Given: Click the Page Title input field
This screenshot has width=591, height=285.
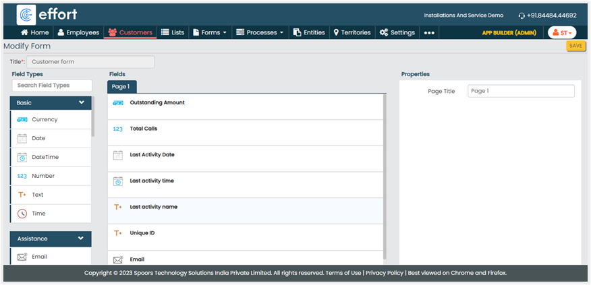Looking at the screenshot, I should 520,91.
